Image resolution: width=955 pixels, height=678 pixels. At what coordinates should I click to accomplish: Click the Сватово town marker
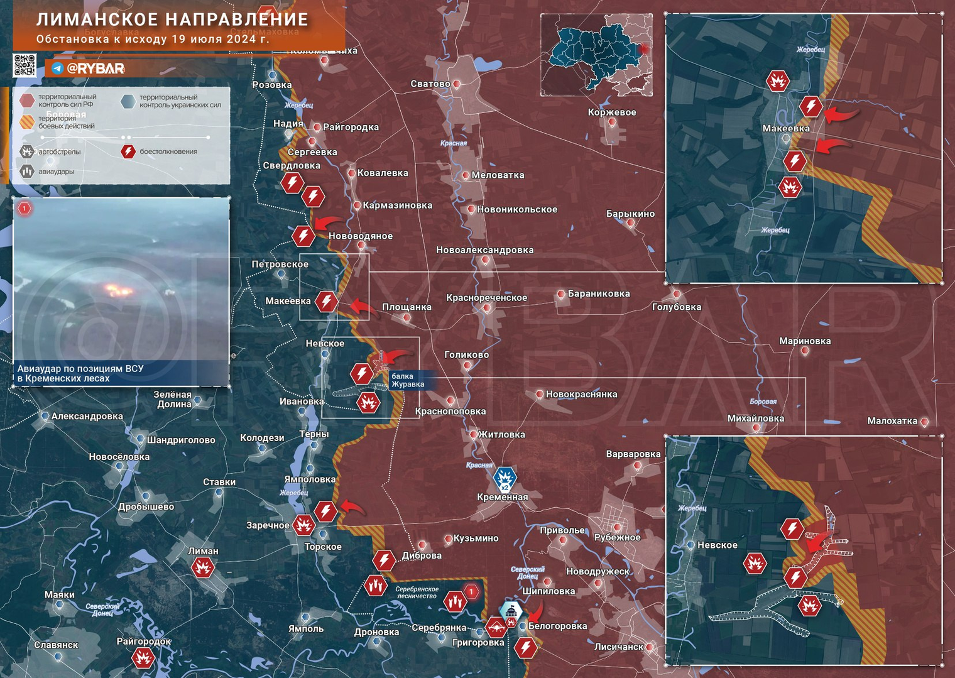pyautogui.click(x=457, y=84)
